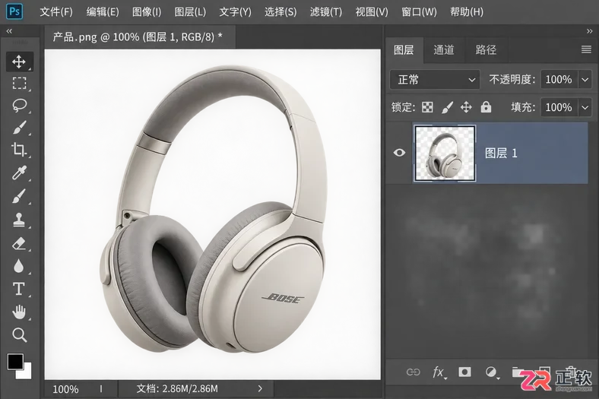This screenshot has width=599, height=399.
Task: Click the link layers chain icon
Action: click(413, 372)
